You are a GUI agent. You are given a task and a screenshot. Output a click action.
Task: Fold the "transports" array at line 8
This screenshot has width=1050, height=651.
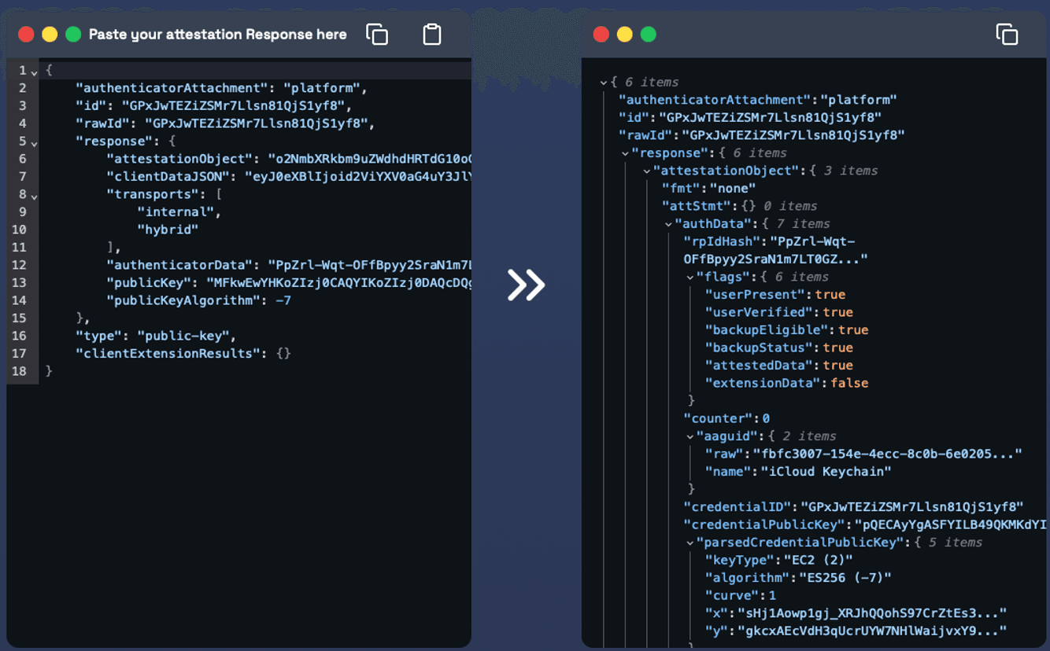[x=34, y=196]
